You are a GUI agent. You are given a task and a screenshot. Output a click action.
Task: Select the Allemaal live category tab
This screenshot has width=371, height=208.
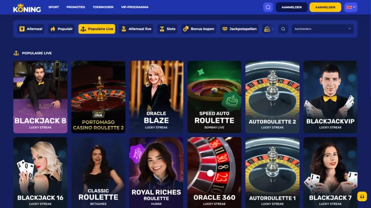click(136, 29)
